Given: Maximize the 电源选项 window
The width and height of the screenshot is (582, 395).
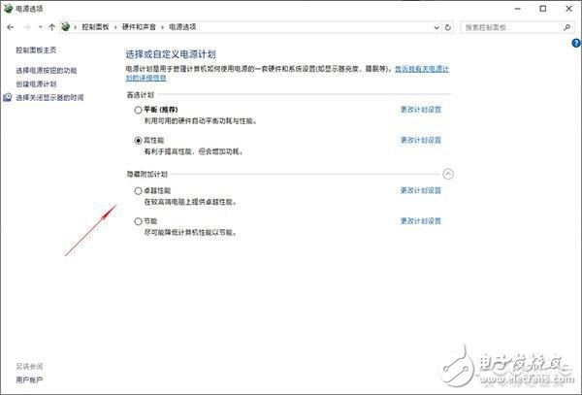Looking at the screenshot, I should 543,9.
